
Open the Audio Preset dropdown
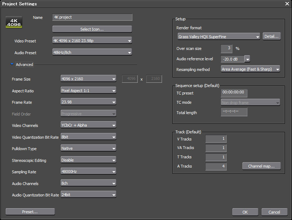(x=92, y=53)
